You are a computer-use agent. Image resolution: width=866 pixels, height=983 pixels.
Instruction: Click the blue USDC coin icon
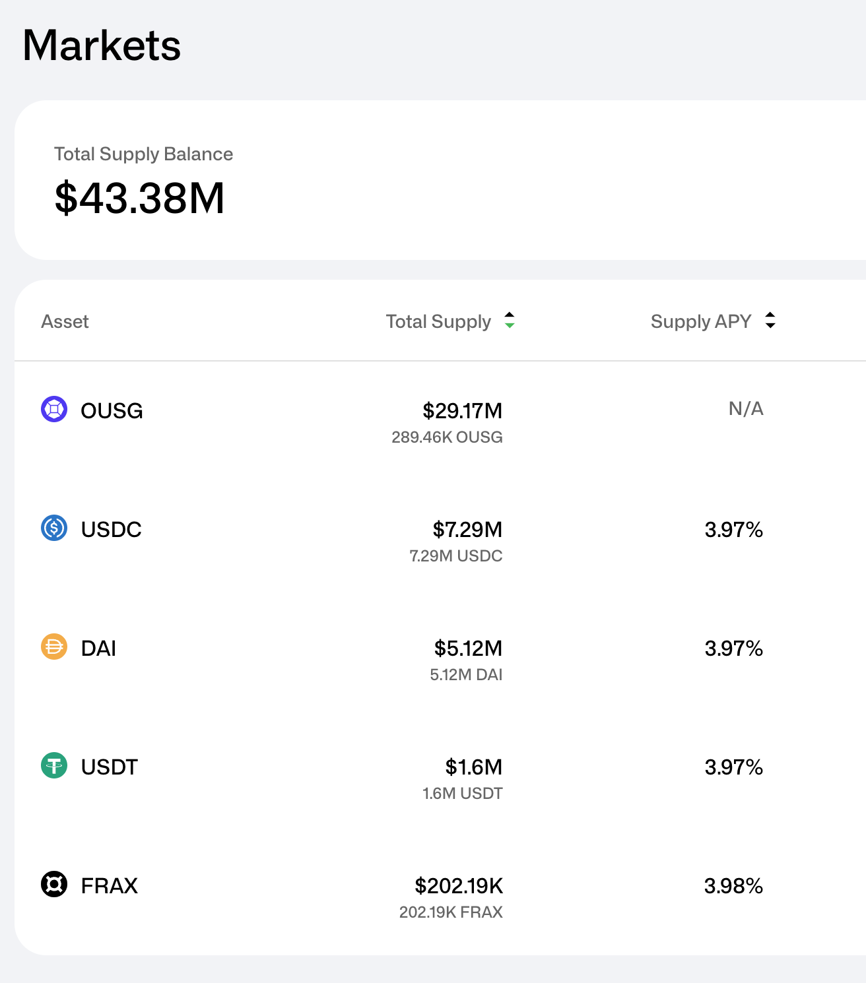(x=54, y=528)
